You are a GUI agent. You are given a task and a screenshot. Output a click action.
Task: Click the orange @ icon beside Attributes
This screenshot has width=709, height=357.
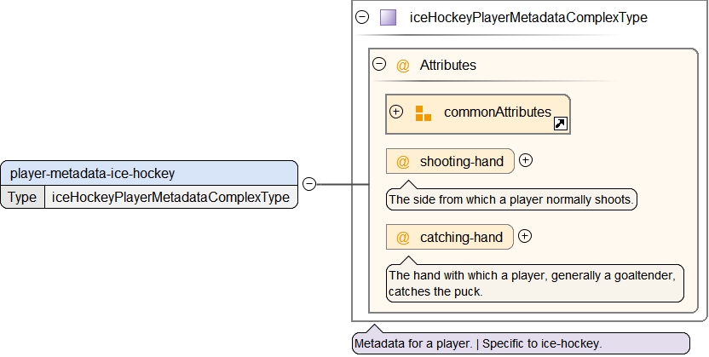pyautogui.click(x=403, y=65)
